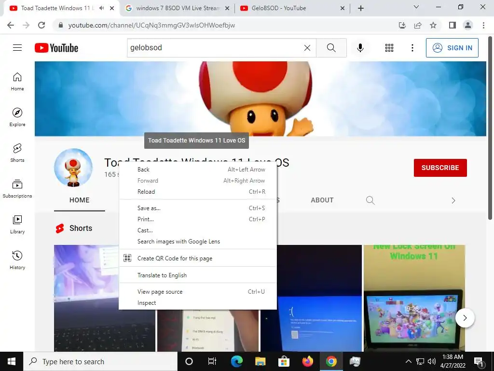
Task: Open the notification center icon
Action: coord(479,361)
